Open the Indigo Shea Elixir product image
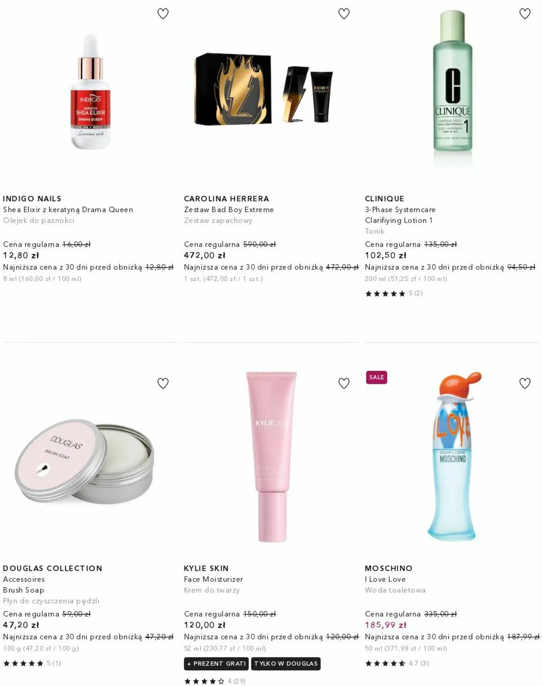 [x=90, y=92]
